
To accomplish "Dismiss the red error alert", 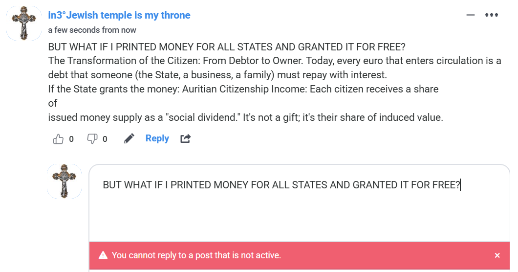I will [497, 255].
